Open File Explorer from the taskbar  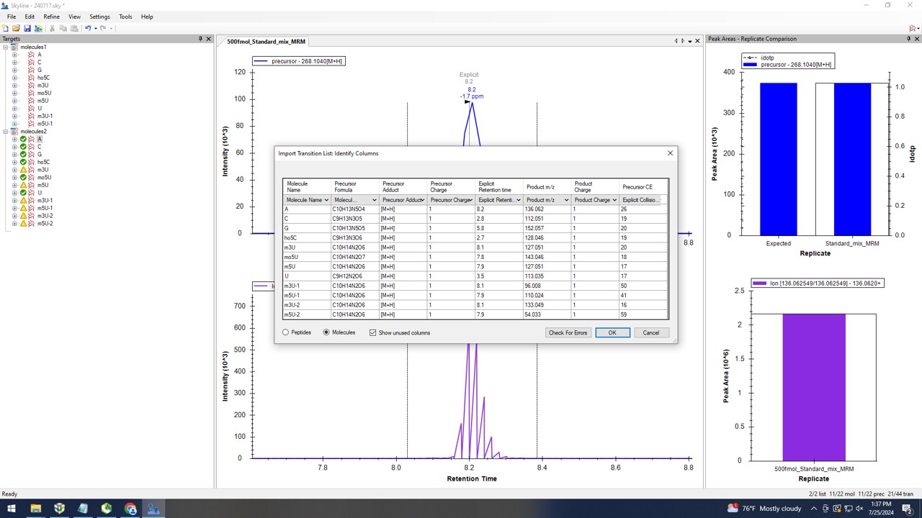(35, 509)
